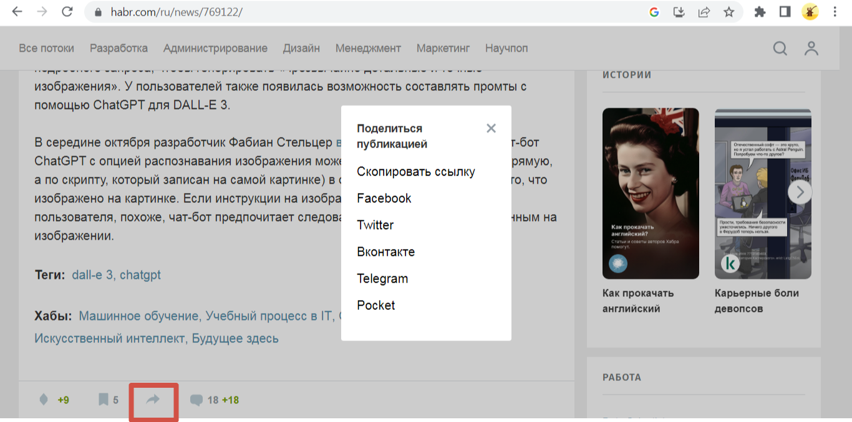Open the Дизайн navigation tab

click(x=302, y=48)
